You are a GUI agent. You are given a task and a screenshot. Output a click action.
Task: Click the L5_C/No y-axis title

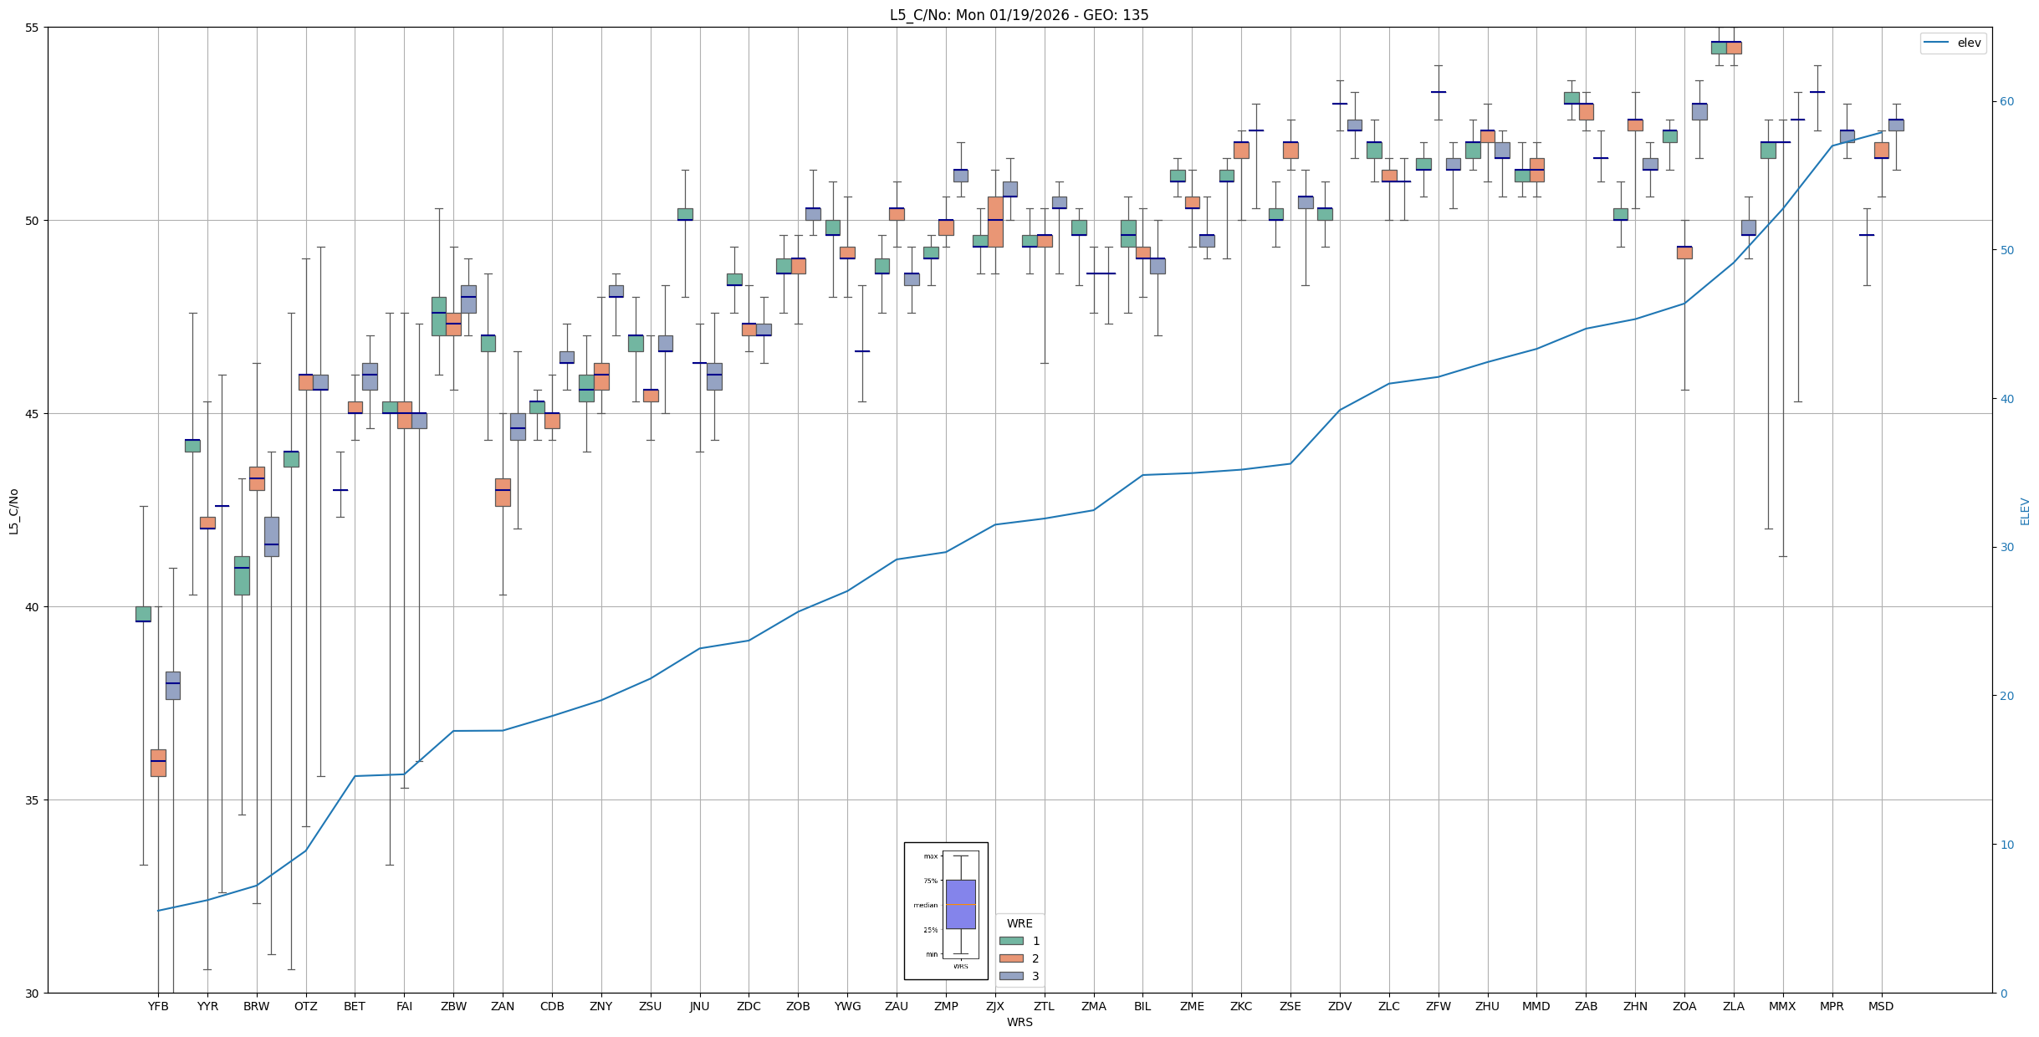pos(13,510)
